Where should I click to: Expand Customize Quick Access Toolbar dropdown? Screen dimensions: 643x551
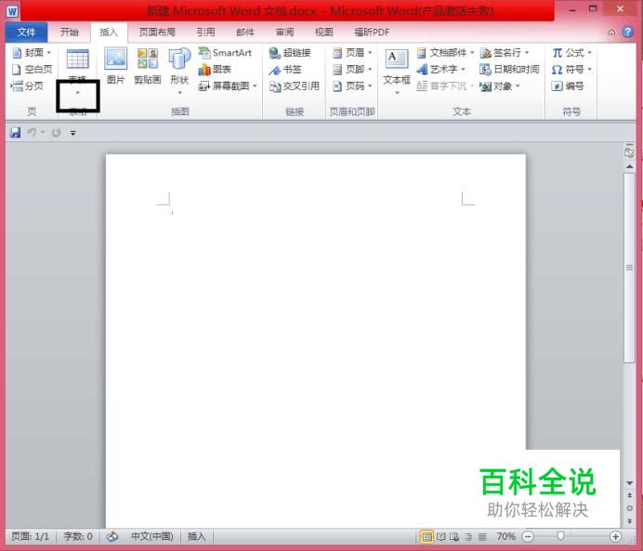[72, 133]
